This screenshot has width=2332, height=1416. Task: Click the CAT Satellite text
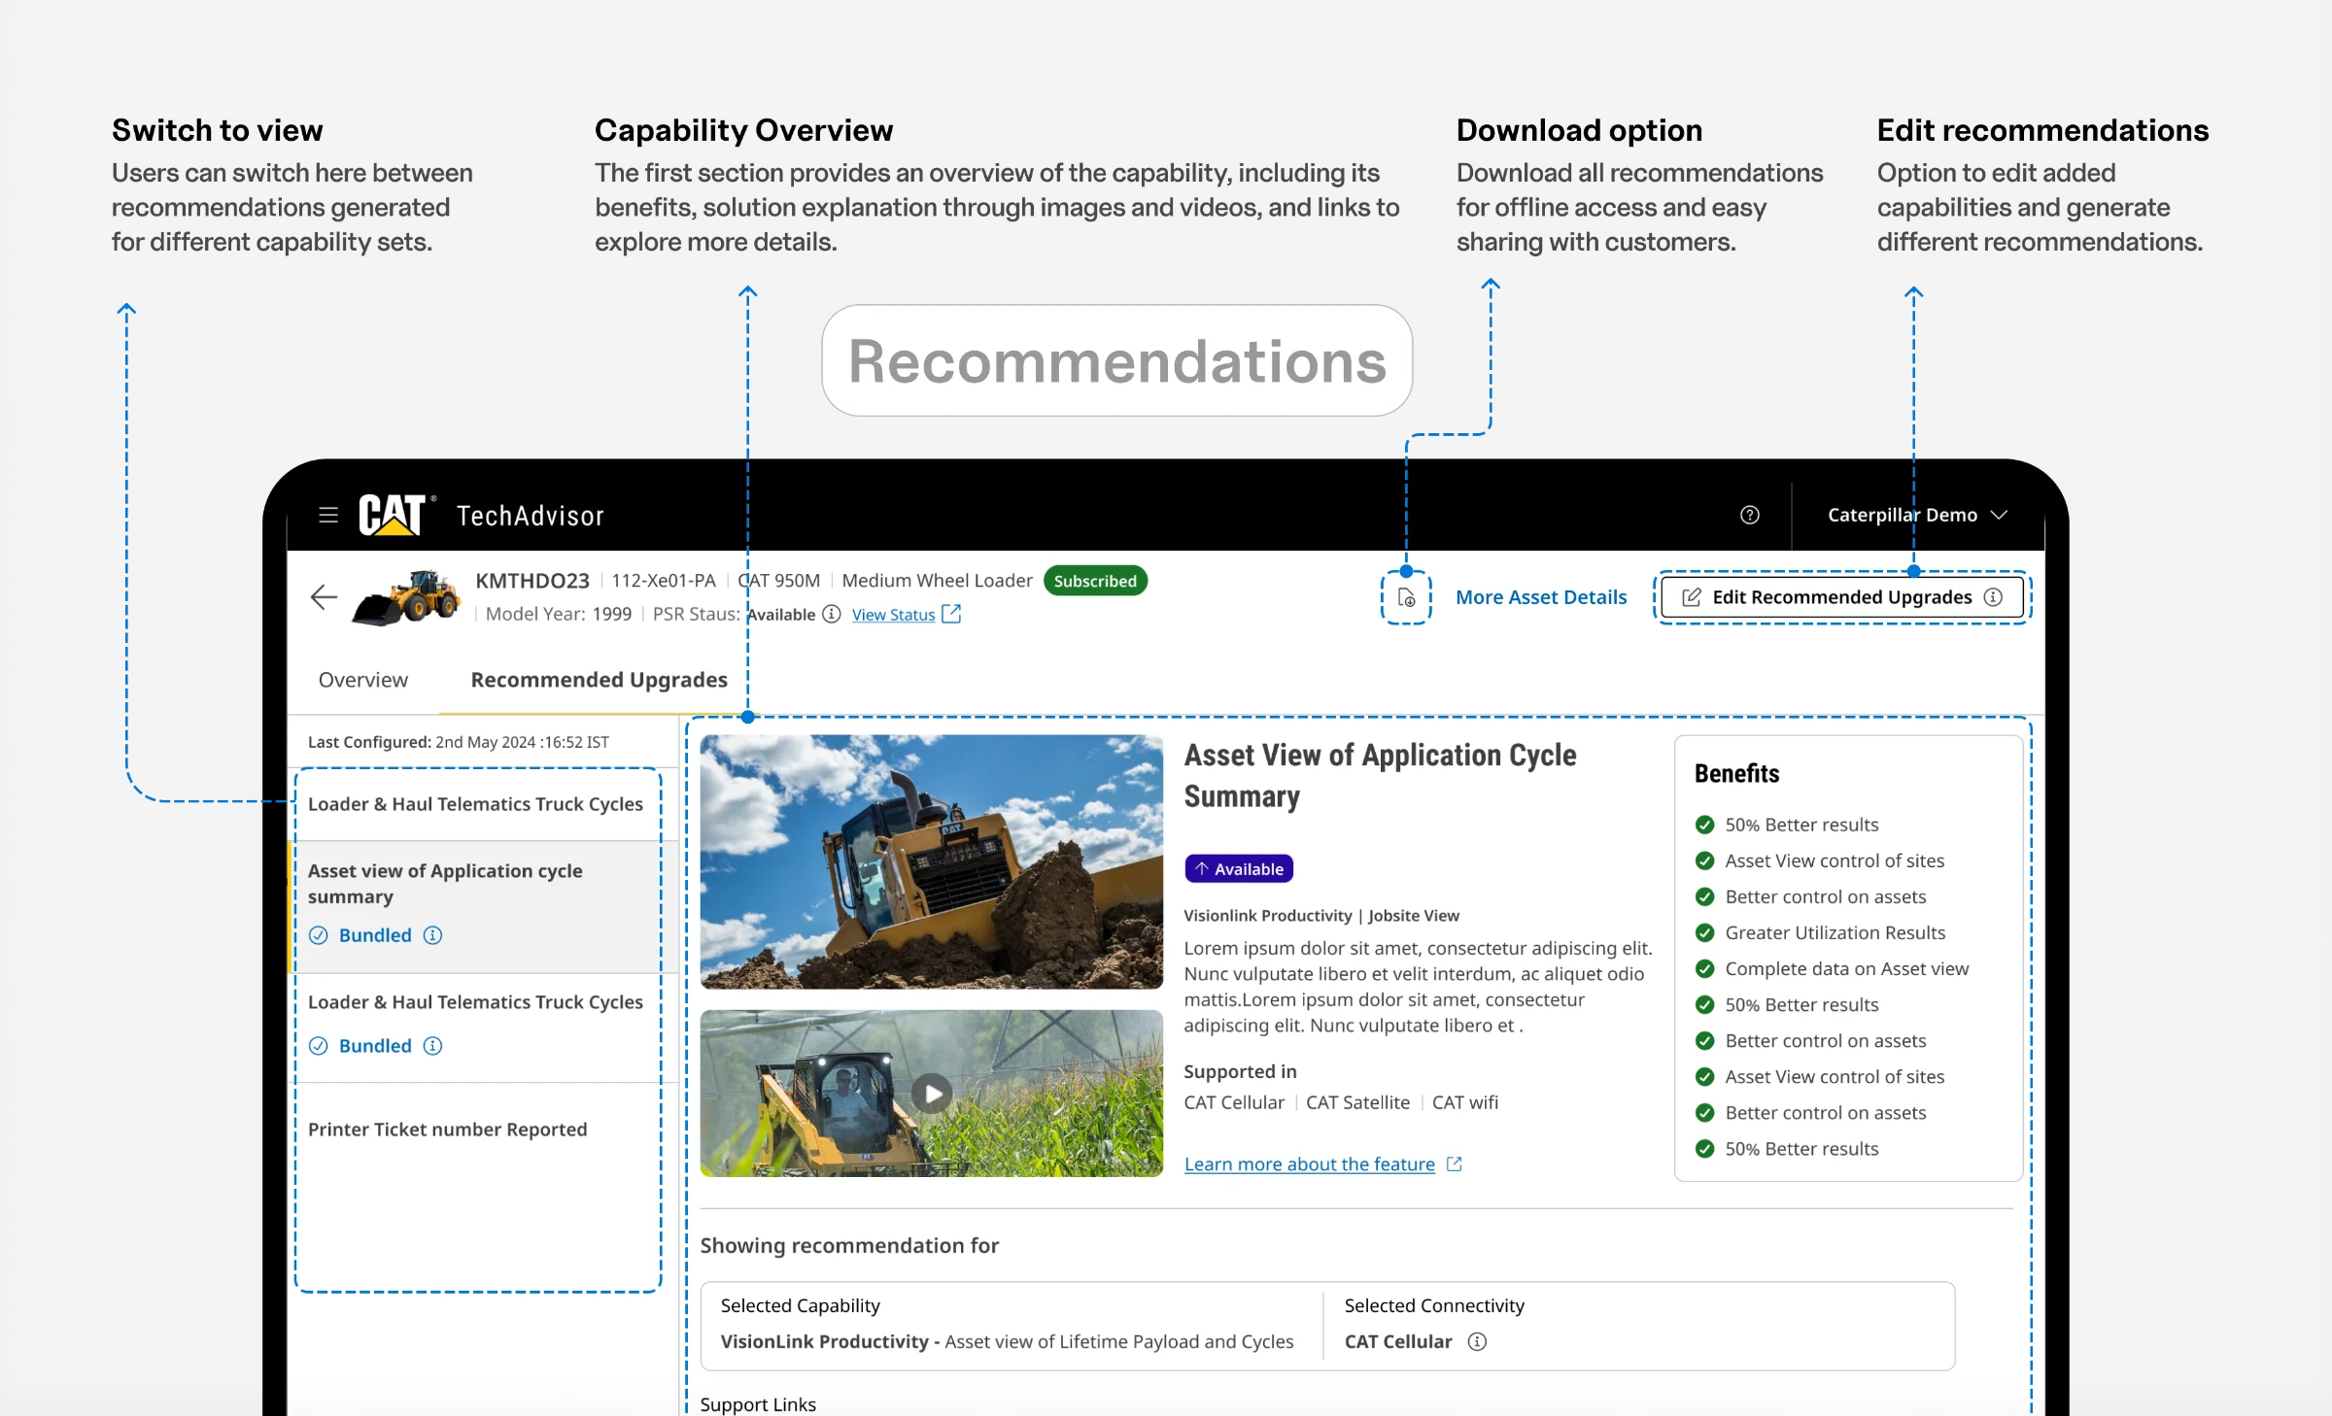click(1357, 1102)
